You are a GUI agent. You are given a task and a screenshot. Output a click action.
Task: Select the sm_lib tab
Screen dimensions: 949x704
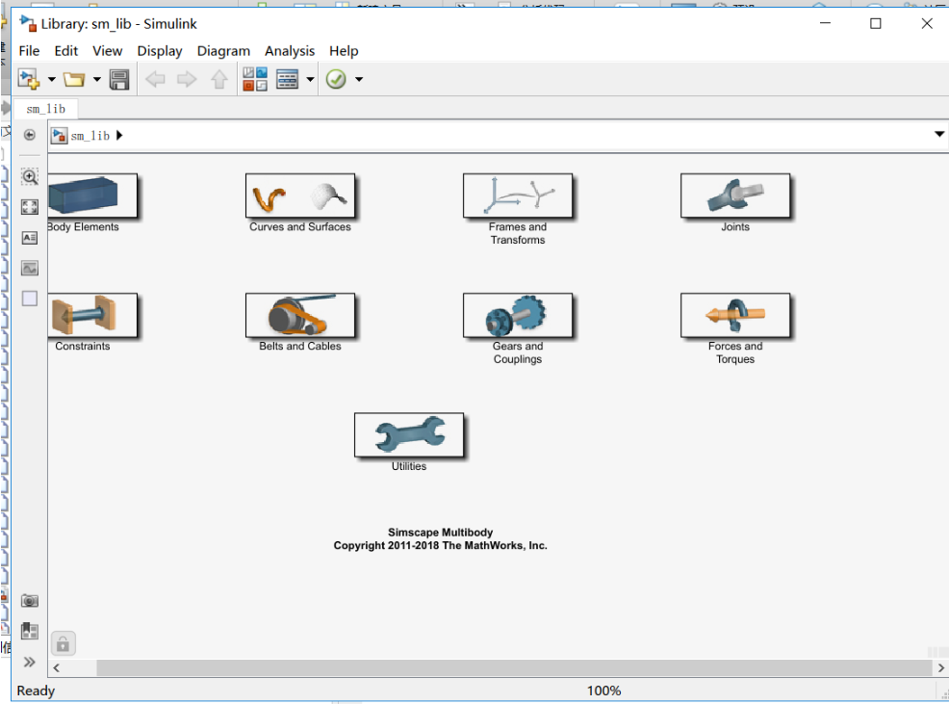[x=46, y=109]
